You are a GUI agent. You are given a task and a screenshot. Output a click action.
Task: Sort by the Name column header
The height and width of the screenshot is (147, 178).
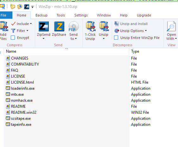(67, 51)
